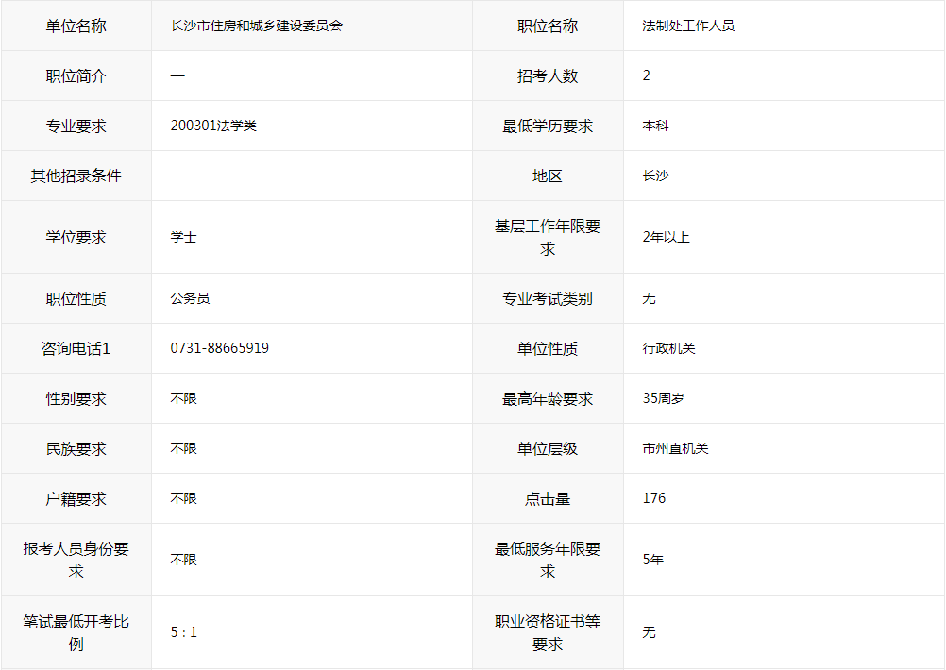Click the '咨询电话1' label cell
This screenshot has width=946, height=670.
click(76, 348)
